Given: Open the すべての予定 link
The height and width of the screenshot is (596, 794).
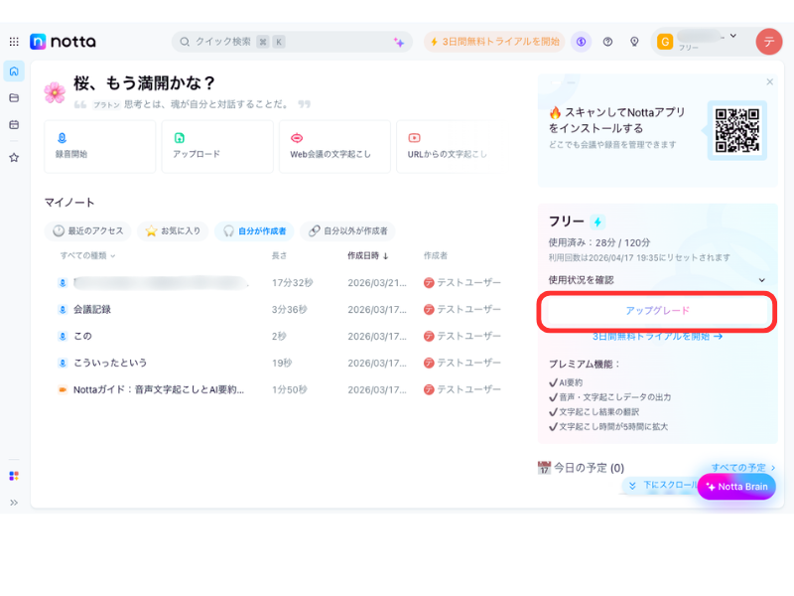Looking at the screenshot, I should click(x=737, y=467).
